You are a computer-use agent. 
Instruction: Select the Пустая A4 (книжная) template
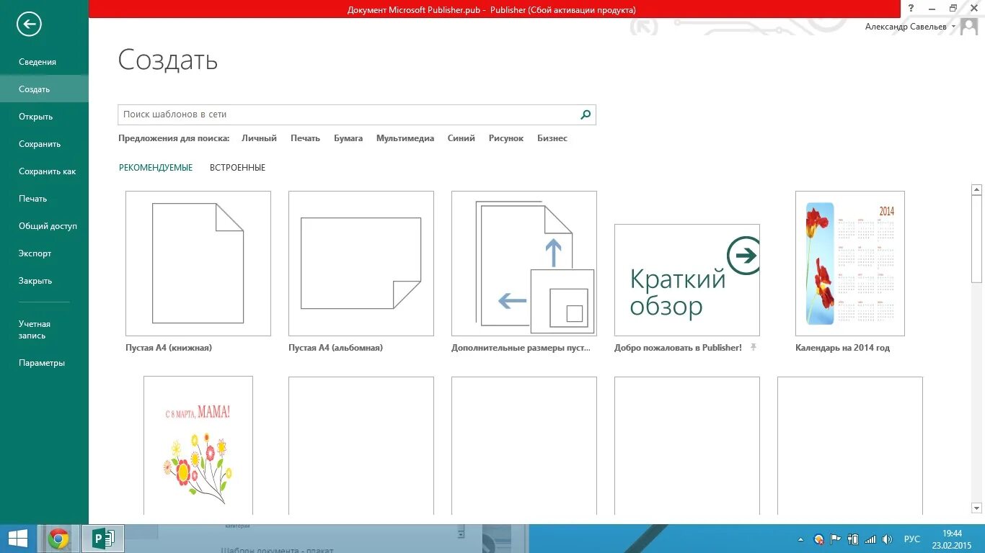[198, 264]
